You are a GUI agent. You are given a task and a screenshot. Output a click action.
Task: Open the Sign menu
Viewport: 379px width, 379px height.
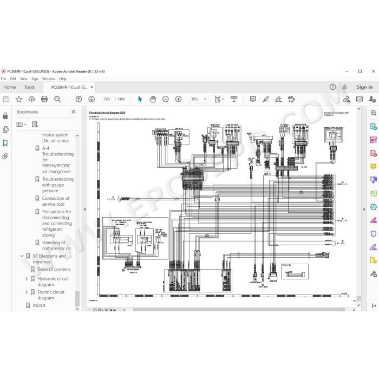35,79
